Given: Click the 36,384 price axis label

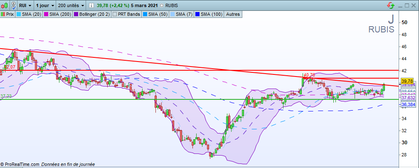Looking at the screenshot, I should 408,105.
